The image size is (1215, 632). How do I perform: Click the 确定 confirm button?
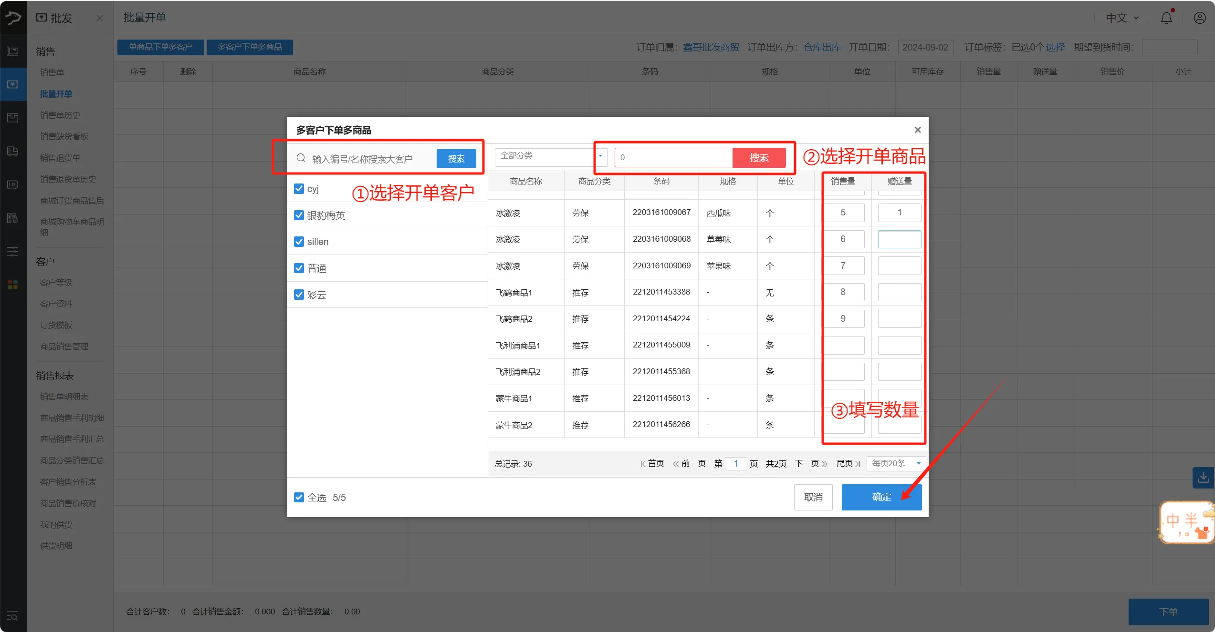point(881,497)
